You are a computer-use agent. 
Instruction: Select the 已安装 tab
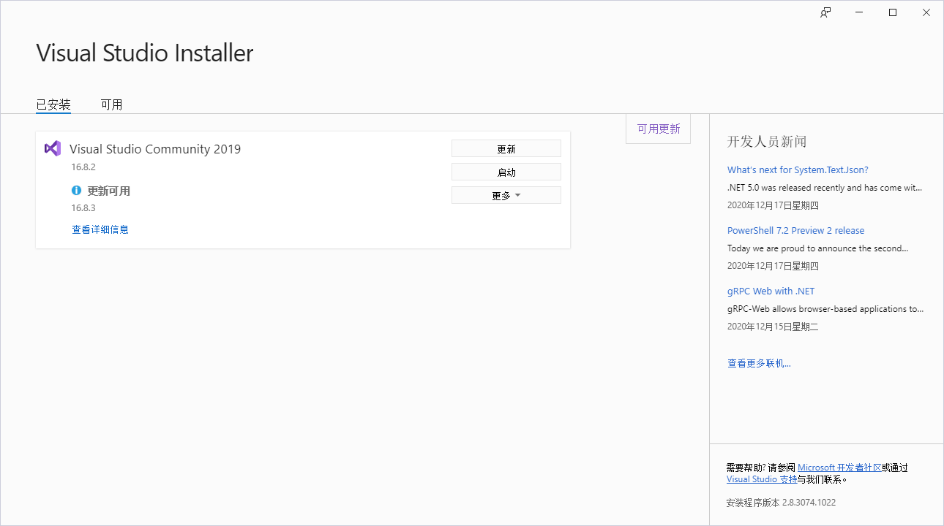point(53,104)
